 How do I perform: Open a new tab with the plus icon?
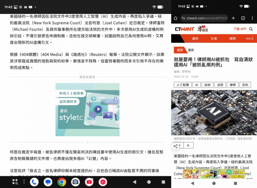(233, 18)
